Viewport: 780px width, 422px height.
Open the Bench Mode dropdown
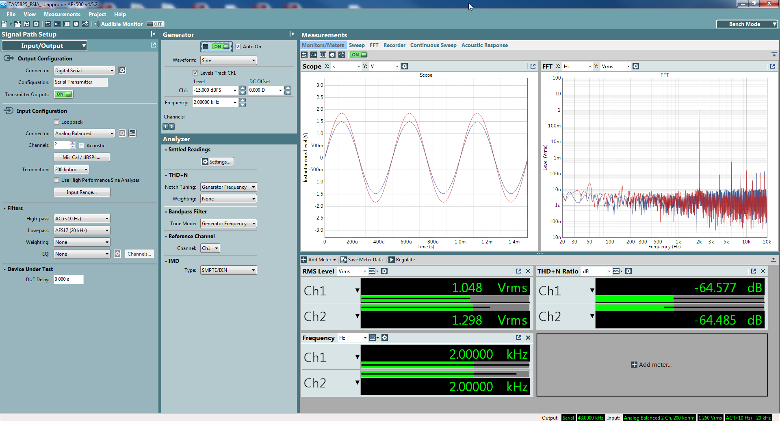point(747,24)
